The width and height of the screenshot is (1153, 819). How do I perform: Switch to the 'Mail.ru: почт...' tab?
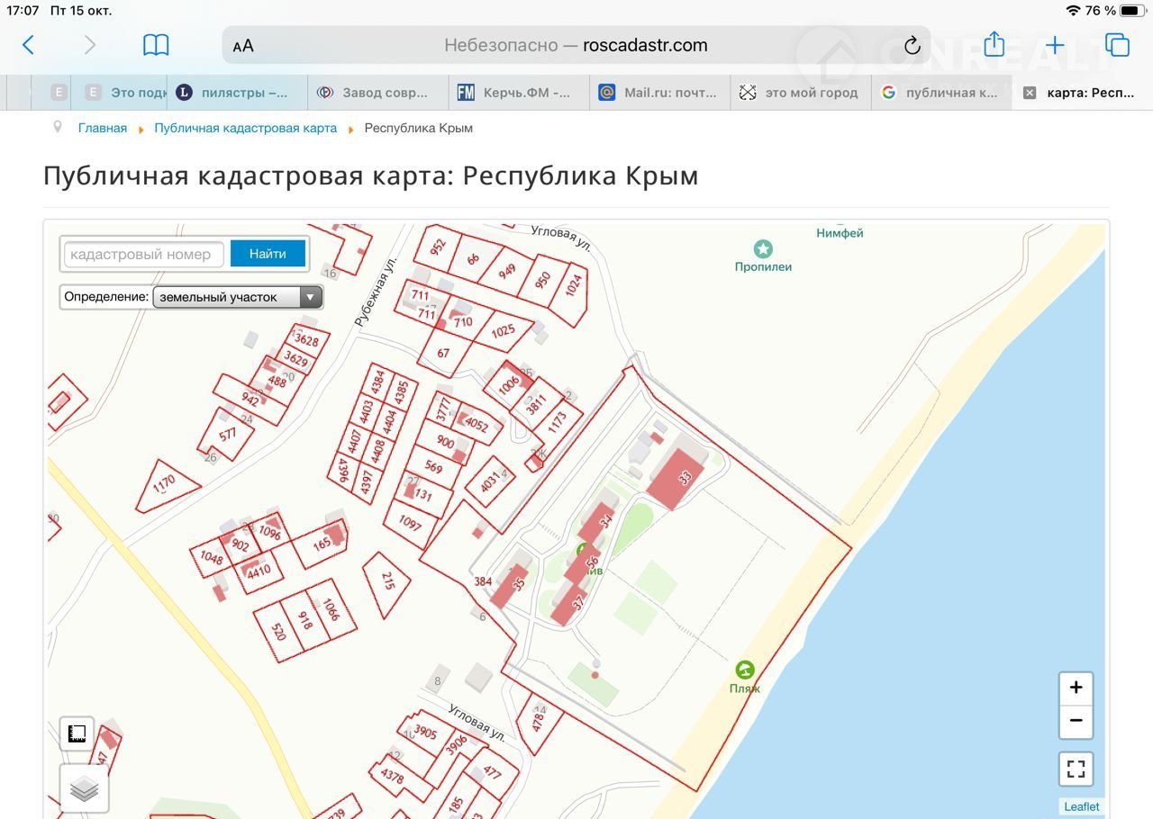(x=659, y=93)
